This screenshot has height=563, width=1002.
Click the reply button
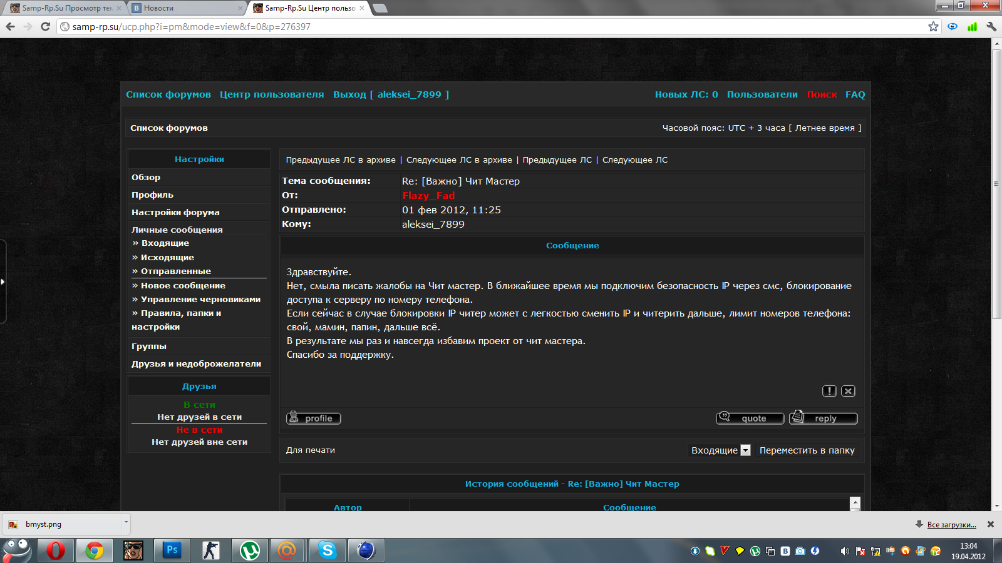823,418
